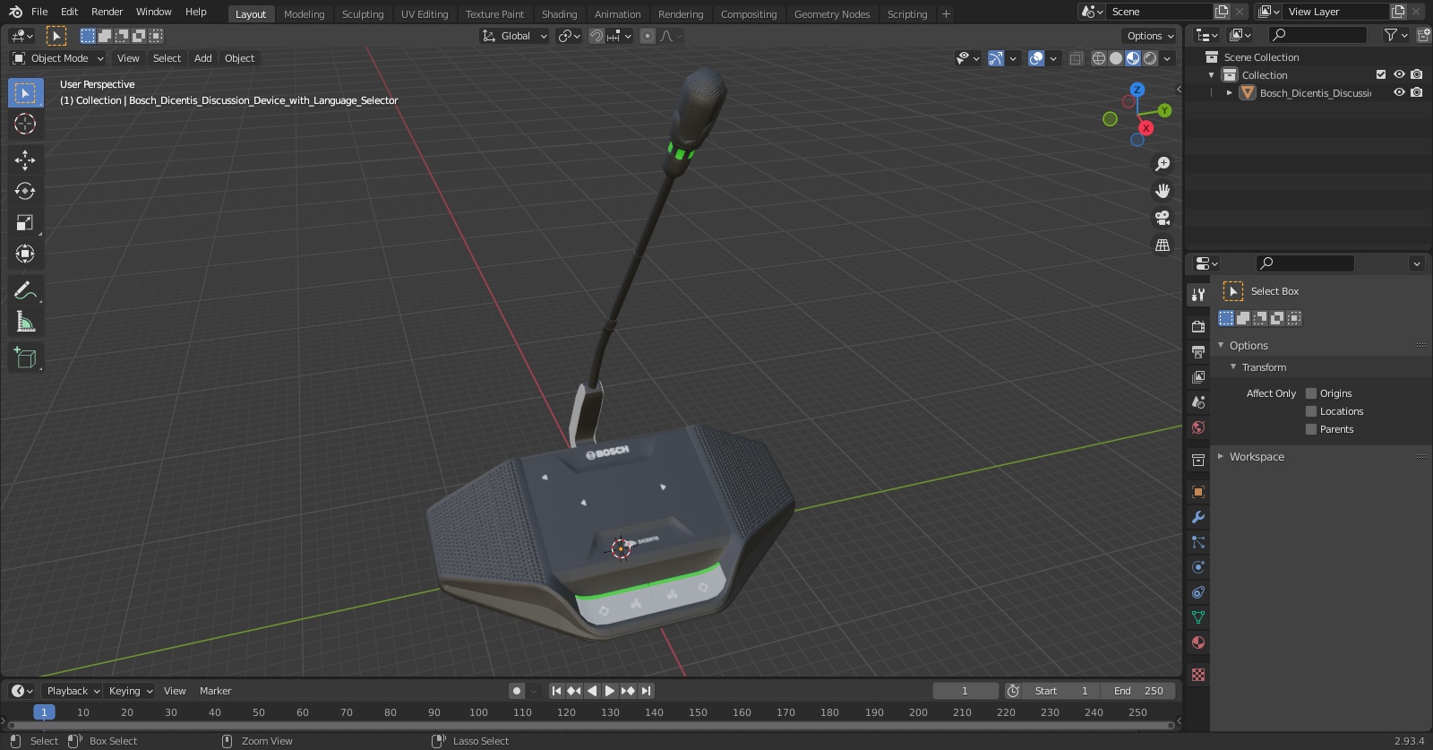Screen dimensions: 1433x750
Task: Toggle proportional editing
Action: point(648,36)
